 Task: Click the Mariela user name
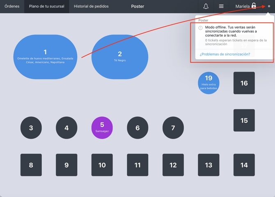coord(243,6)
